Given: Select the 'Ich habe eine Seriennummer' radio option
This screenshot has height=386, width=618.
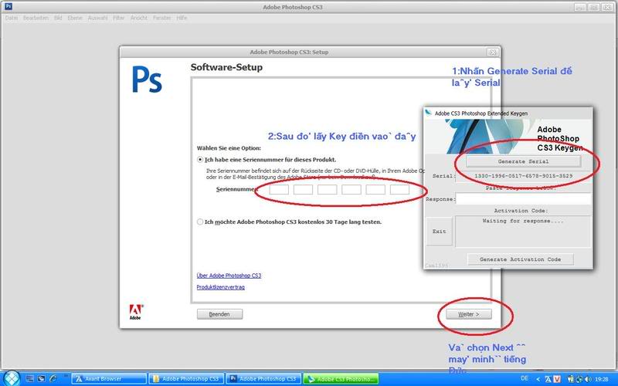Looking at the screenshot, I should pyautogui.click(x=200, y=160).
